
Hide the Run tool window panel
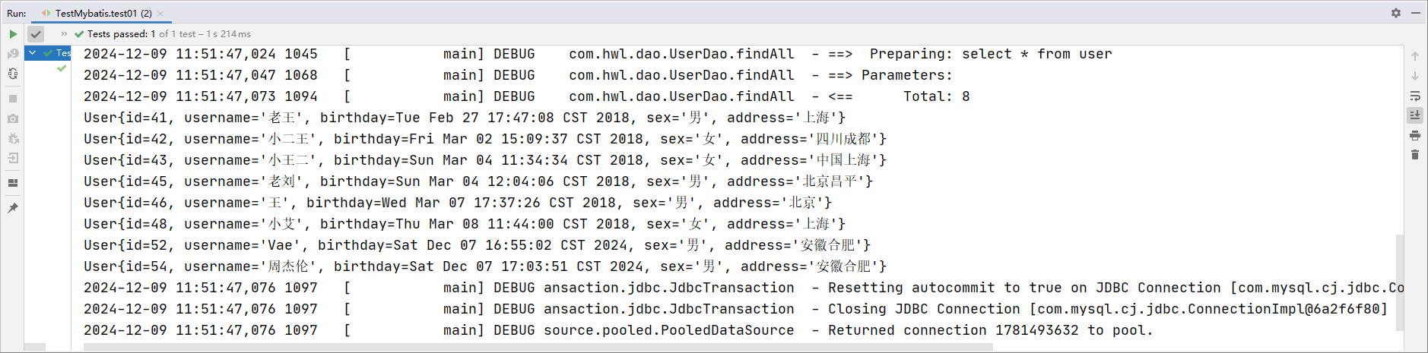click(1416, 13)
